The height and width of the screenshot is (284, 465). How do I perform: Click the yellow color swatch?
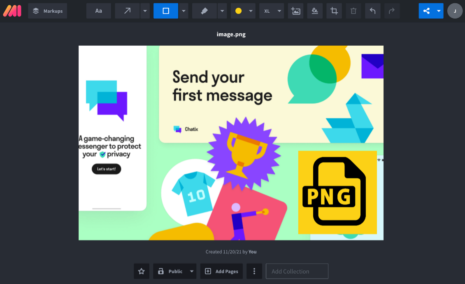click(x=238, y=11)
